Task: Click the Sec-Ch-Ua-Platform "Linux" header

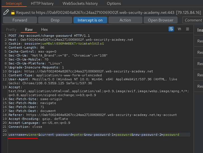Action: [x=35, y=63]
